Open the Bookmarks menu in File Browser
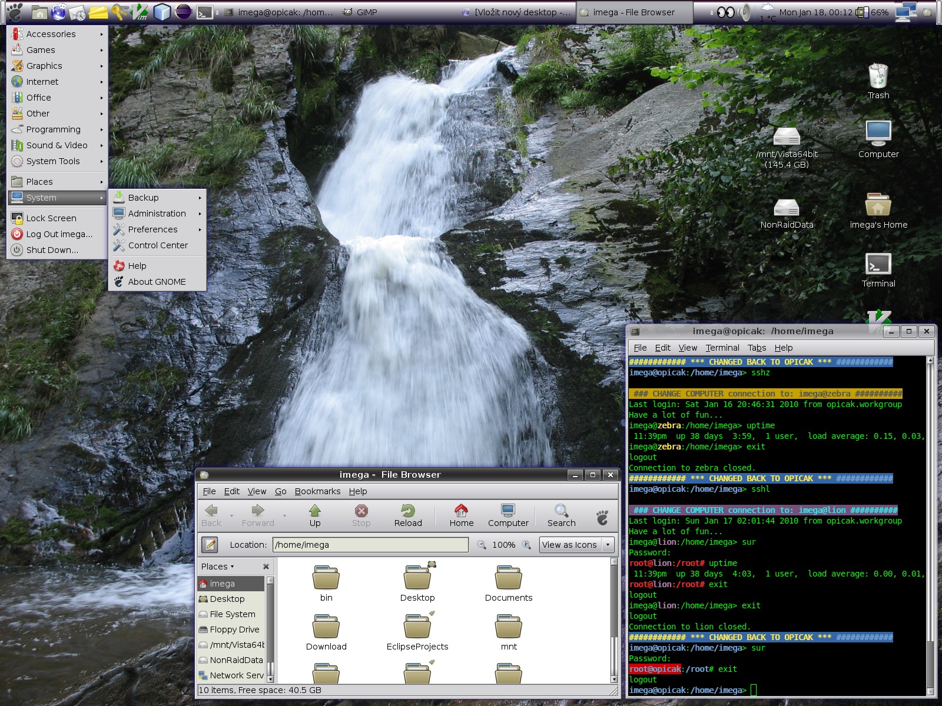Viewport: 942px width, 706px height. point(317,491)
